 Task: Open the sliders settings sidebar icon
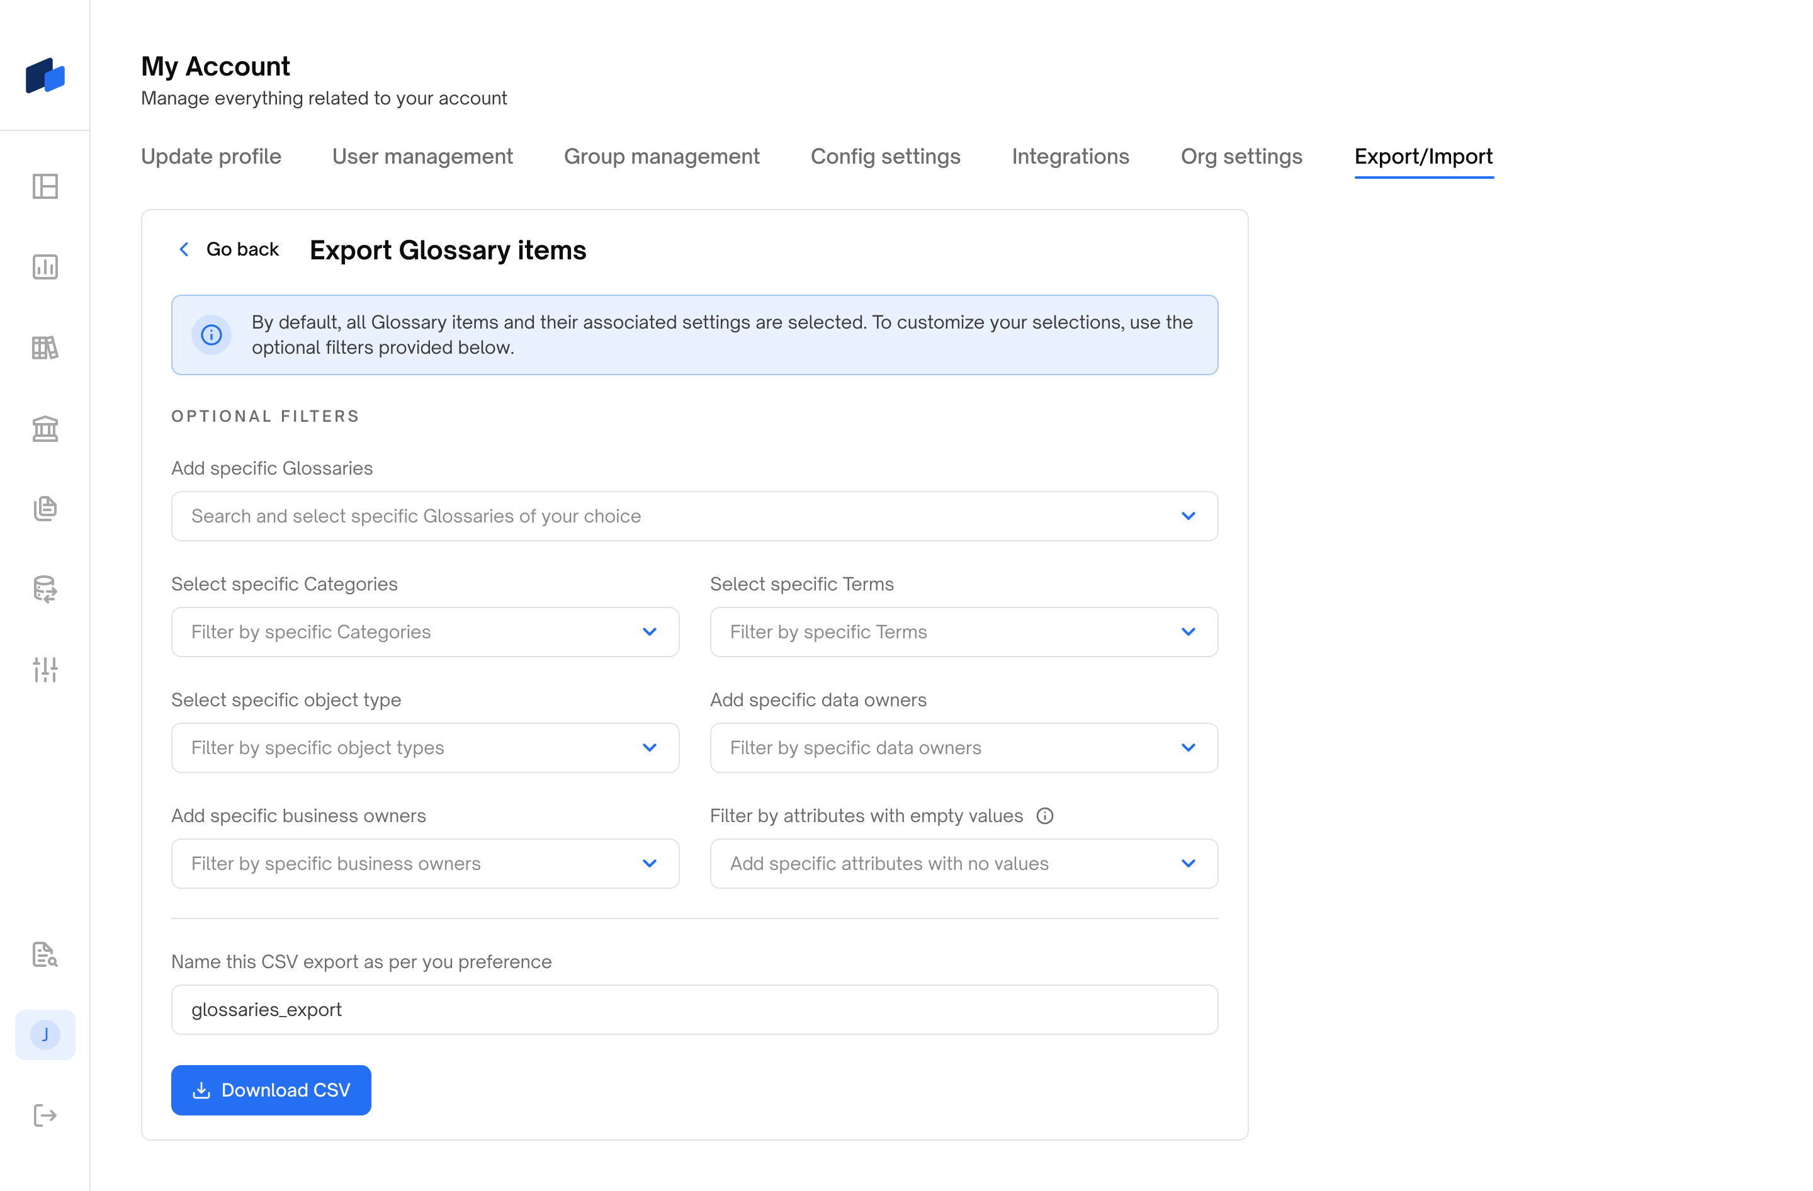click(x=45, y=669)
